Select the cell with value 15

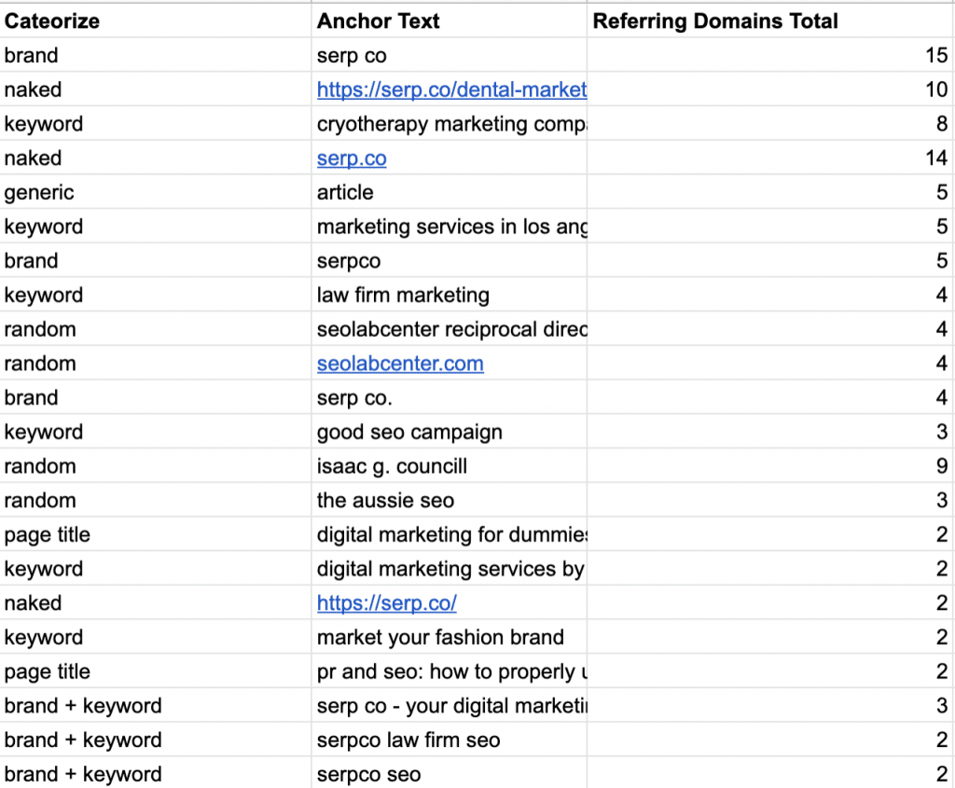pyautogui.click(x=770, y=55)
